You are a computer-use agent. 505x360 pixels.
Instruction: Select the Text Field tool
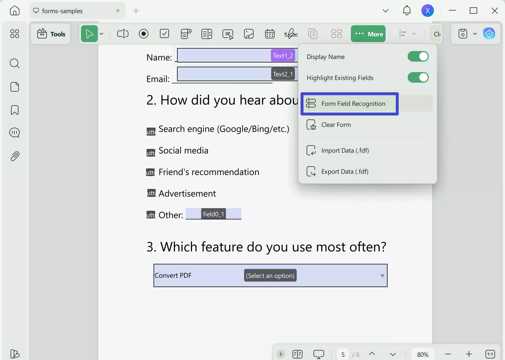(x=123, y=34)
